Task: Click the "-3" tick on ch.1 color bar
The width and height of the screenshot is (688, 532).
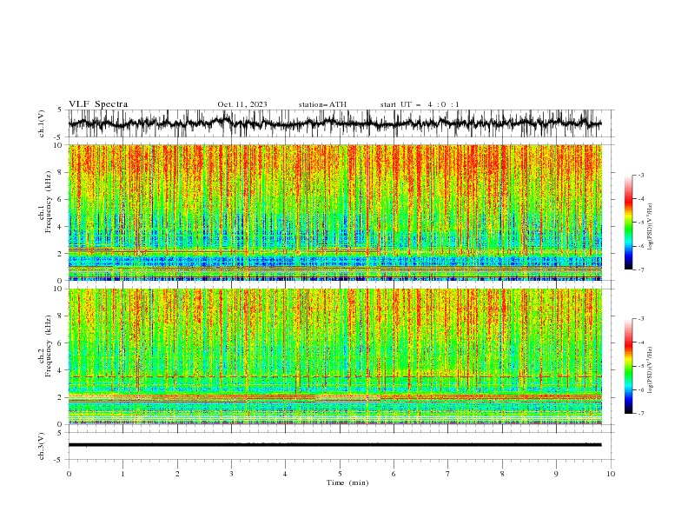Action: [x=641, y=175]
